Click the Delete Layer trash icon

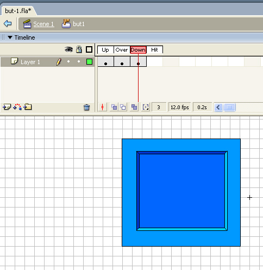[86, 107]
